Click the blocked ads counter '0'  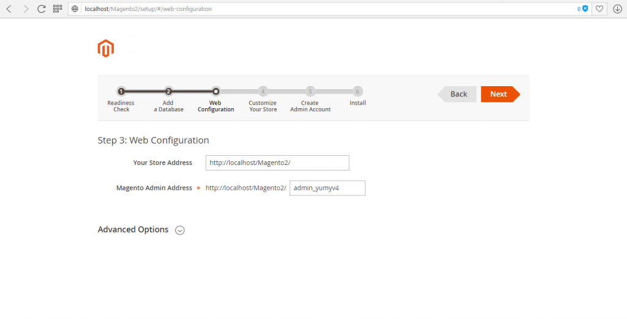[x=579, y=9]
